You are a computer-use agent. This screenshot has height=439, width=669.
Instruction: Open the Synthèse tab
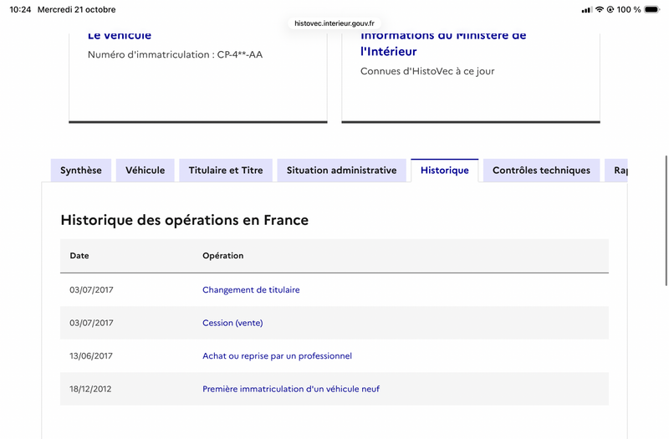81,171
